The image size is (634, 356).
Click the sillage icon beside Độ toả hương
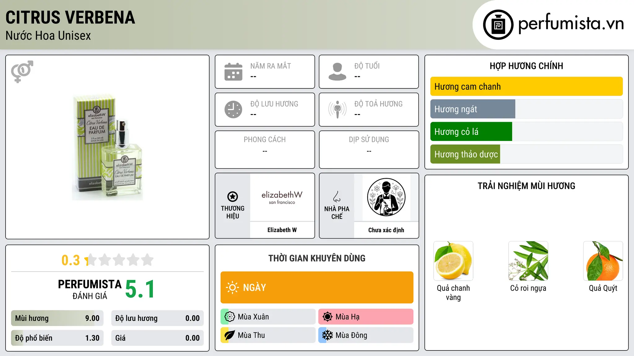pyautogui.click(x=337, y=109)
